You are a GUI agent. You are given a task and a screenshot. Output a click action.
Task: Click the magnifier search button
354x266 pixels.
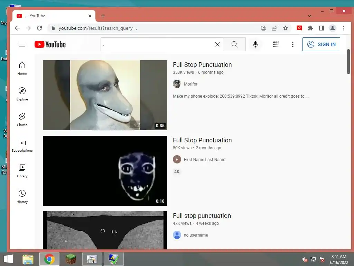point(235,44)
